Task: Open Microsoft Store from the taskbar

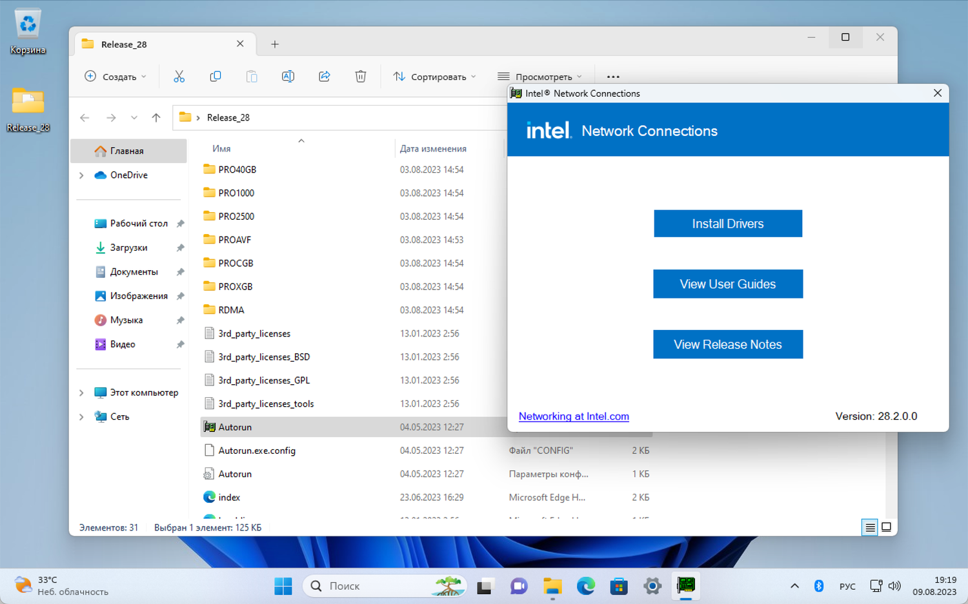Action: [619, 586]
